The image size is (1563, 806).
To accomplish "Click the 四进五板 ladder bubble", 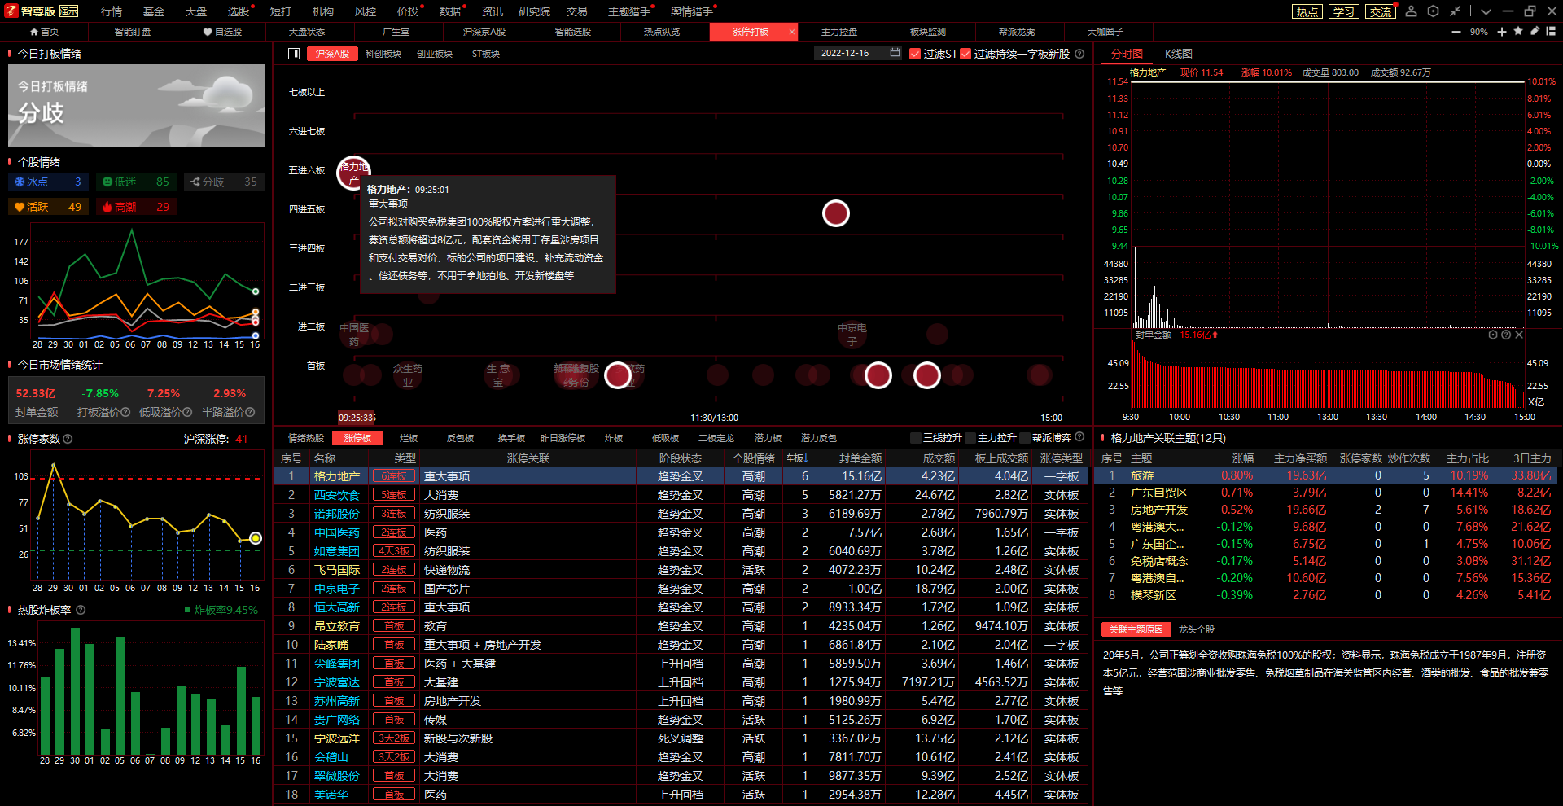I will tap(836, 213).
